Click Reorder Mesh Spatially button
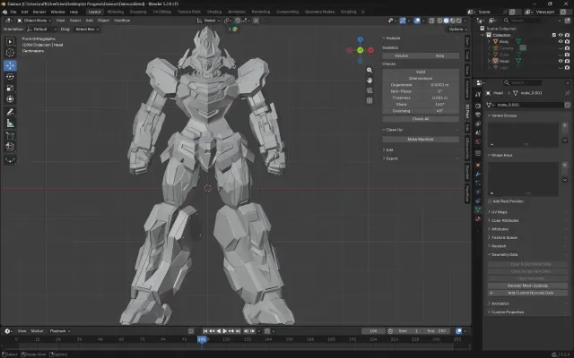This screenshot has height=358, width=574. pos(527,286)
